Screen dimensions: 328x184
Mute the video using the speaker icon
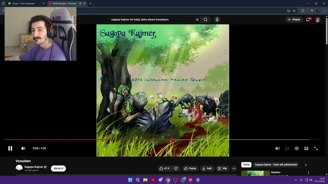[x=23, y=148]
